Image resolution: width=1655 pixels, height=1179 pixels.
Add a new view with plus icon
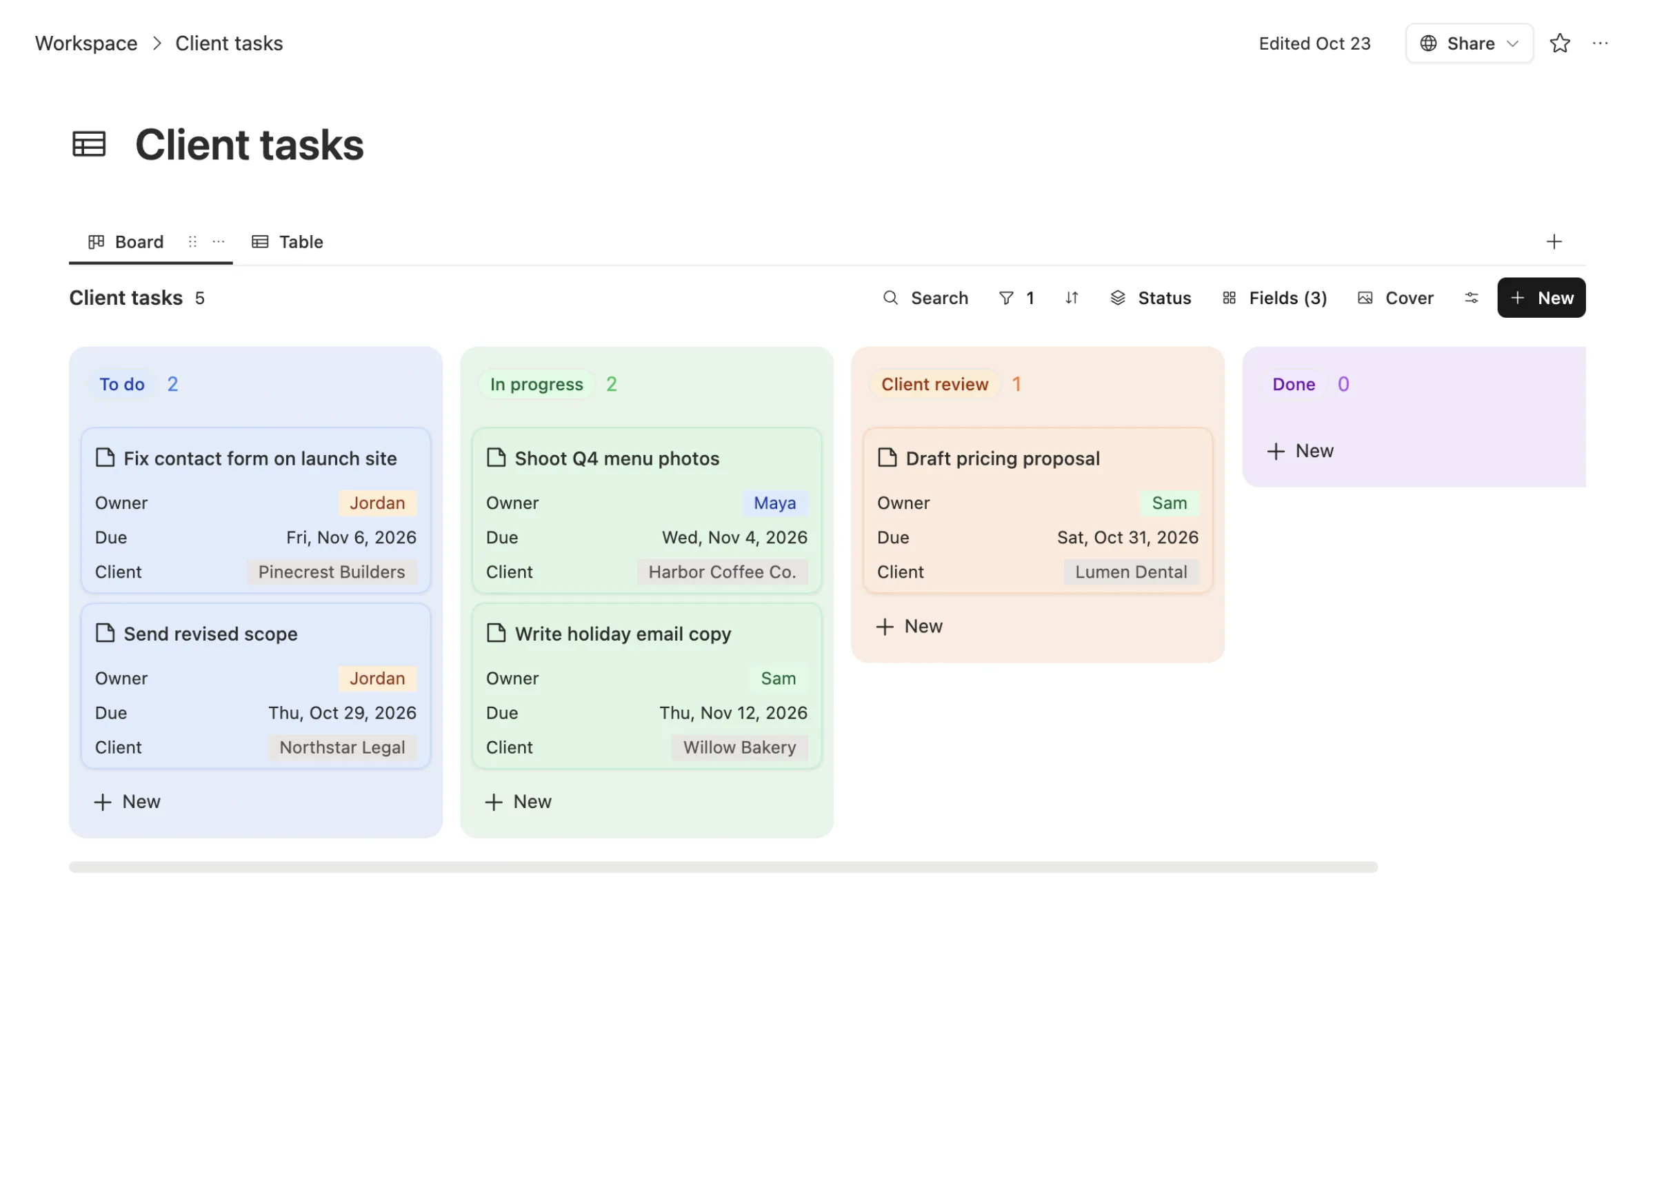coord(1554,242)
